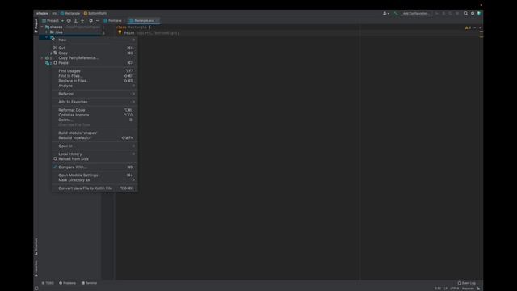
Task: Click the LF line separator in status bar
Action: [x=445, y=289]
